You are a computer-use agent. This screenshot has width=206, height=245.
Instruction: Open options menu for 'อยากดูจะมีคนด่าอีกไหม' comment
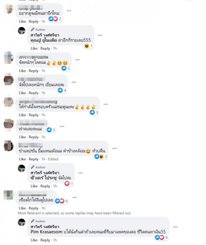tap(69, 11)
